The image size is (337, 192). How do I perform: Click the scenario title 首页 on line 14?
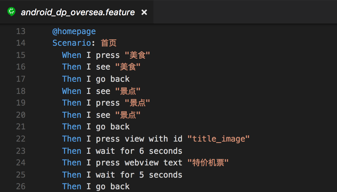[109, 43]
